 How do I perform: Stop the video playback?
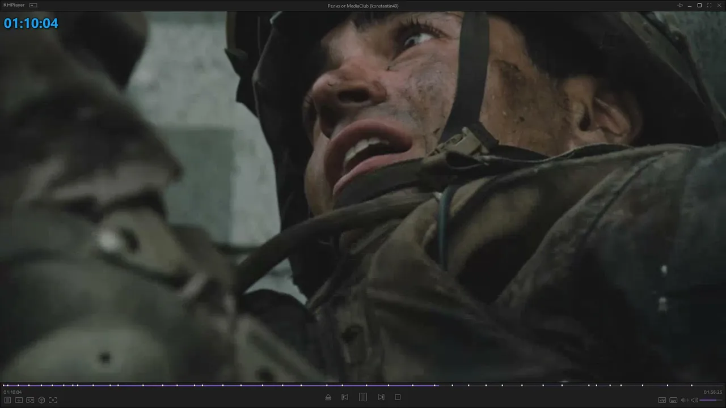pyautogui.click(x=398, y=397)
